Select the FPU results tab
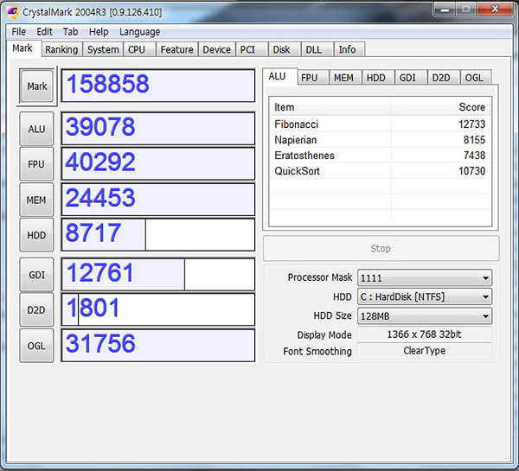Viewport: 519px width, 471px height. point(313,78)
